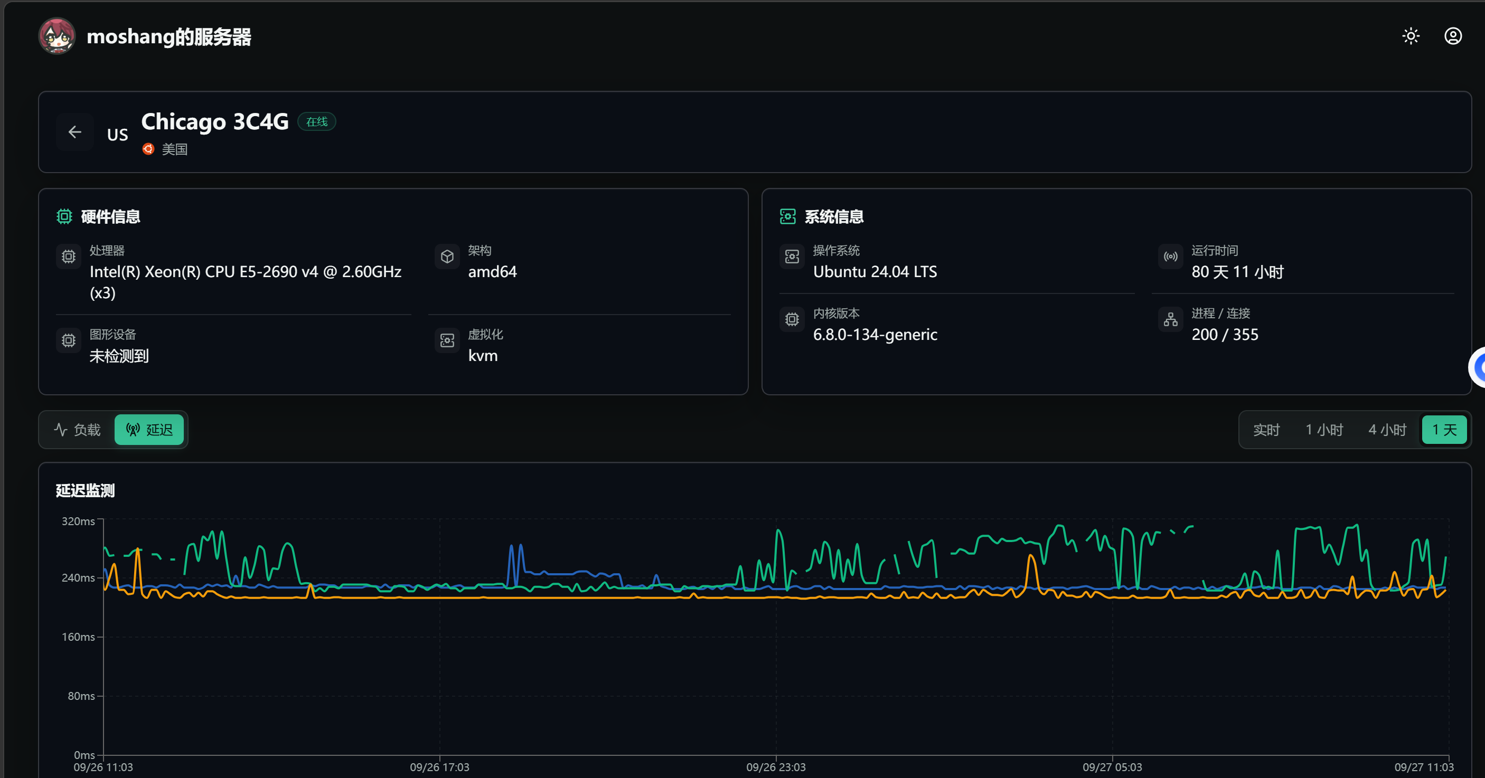Click the architecture cube icon

click(x=447, y=257)
